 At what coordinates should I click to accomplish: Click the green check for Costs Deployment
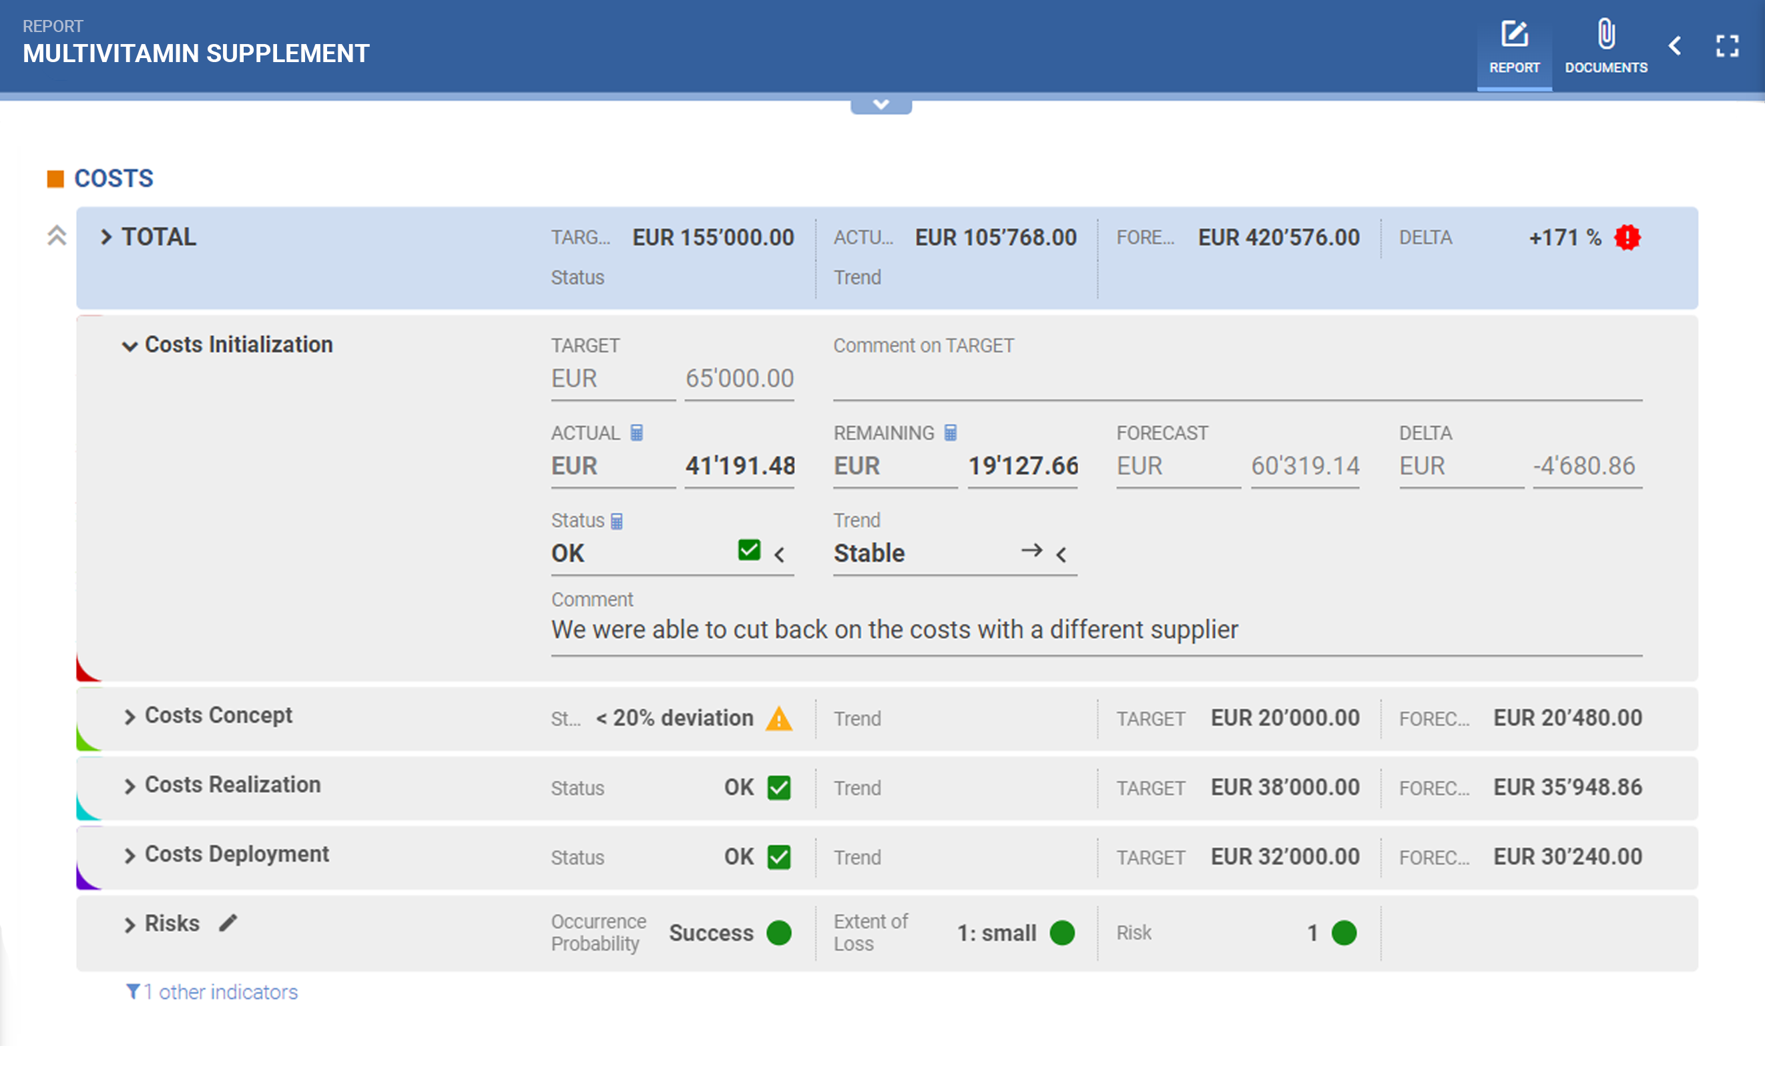(778, 857)
